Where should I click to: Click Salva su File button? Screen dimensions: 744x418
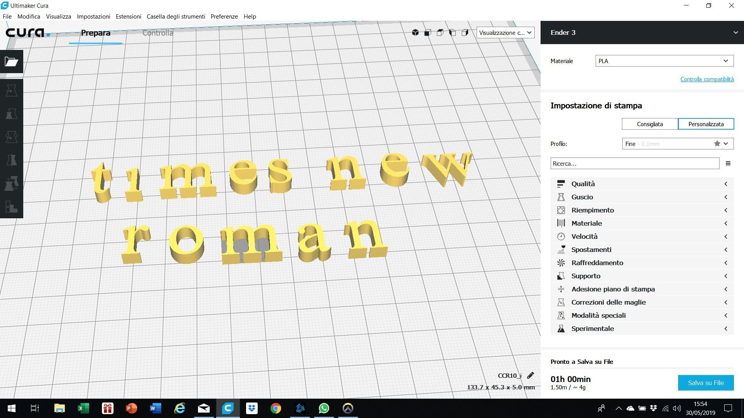point(706,383)
